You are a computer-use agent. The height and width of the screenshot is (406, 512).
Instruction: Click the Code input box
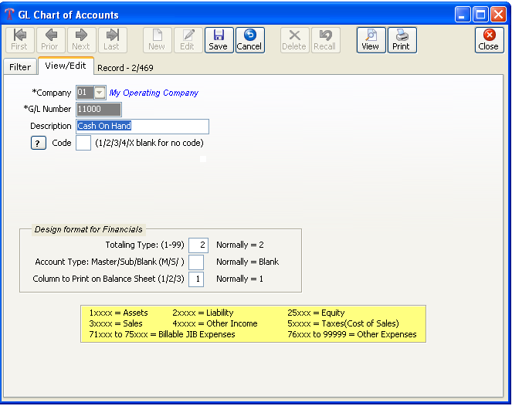coord(83,143)
